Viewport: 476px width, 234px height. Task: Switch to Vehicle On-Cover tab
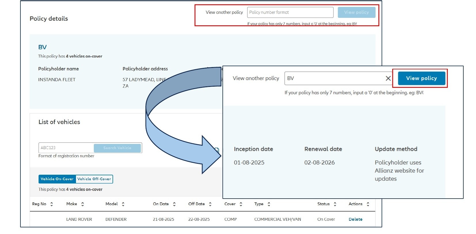coord(57,179)
